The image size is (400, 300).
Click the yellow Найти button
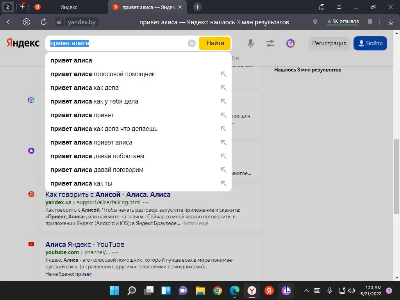215,43
